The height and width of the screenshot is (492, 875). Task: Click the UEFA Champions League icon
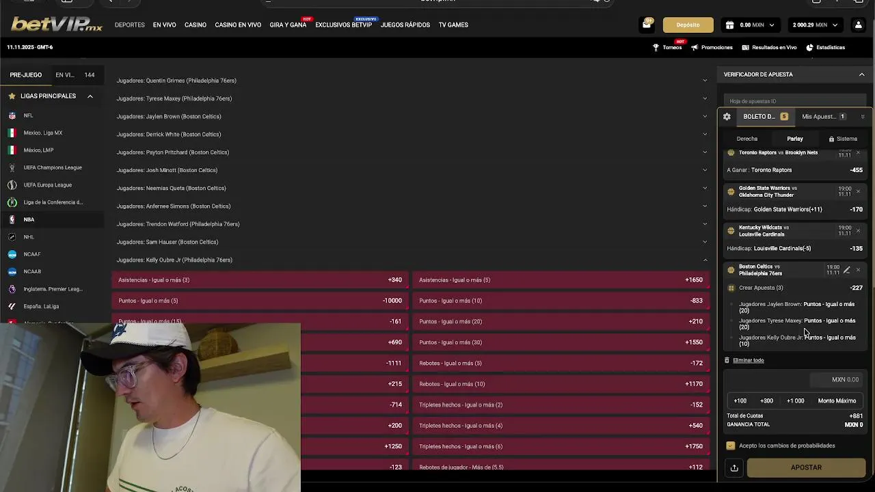coord(12,167)
